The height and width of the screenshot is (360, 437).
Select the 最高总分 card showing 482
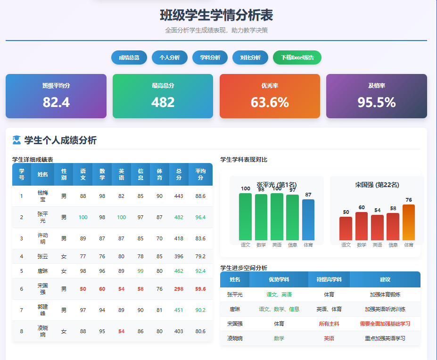[162, 96]
